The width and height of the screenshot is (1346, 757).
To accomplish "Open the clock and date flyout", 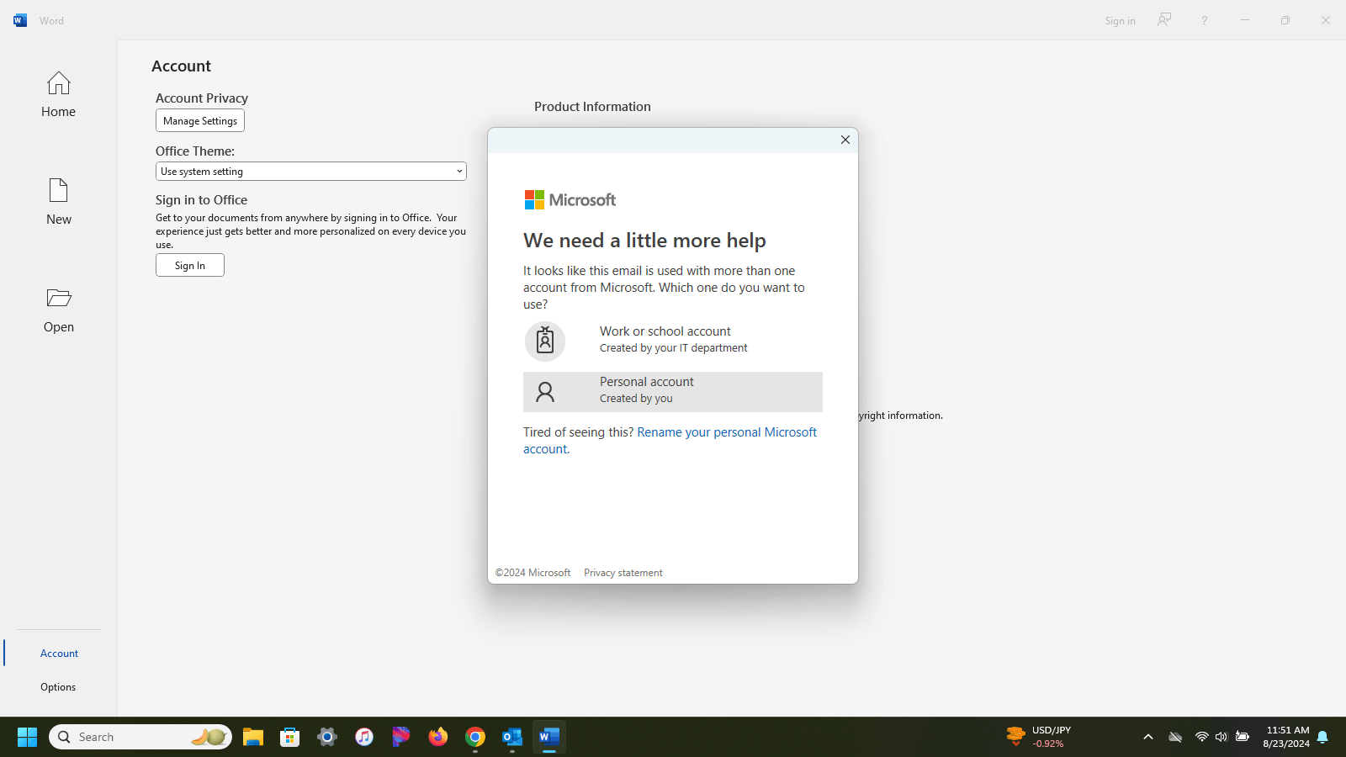I will click(1286, 737).
